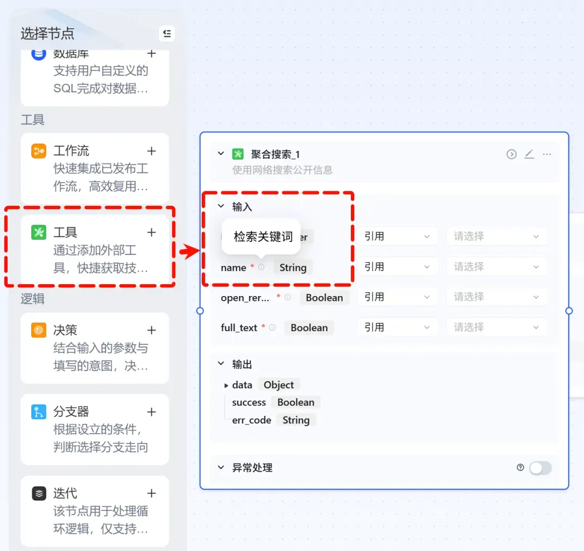This screenshot has height=551, width=584.
Task: Enable the 异常处理 toggle switch
Action: click(540, 468)
